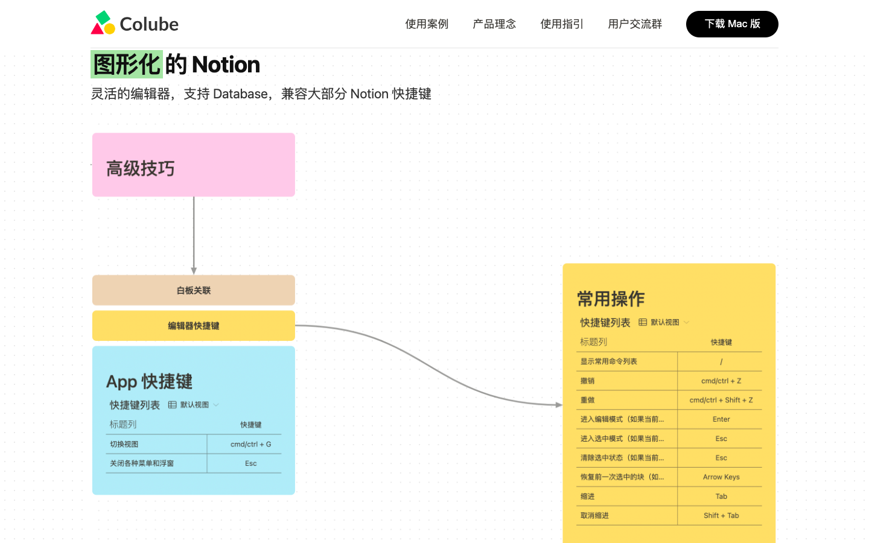Click the Enter shortcut cell
This screenshot has height=543, width=869.
point(721,419)
